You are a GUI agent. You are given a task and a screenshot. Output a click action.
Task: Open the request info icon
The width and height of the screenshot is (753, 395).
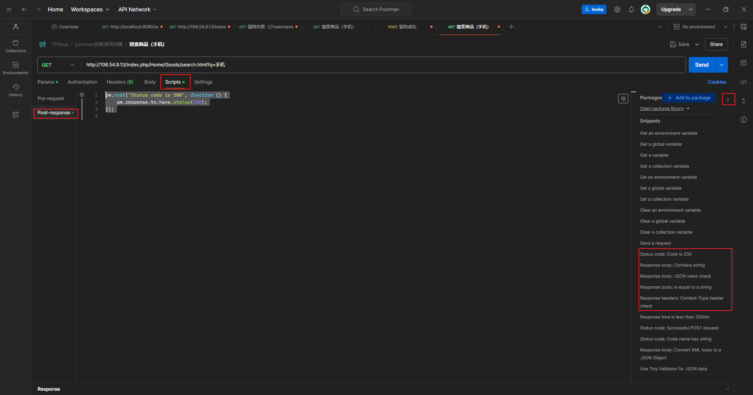[x=743, y=120]
